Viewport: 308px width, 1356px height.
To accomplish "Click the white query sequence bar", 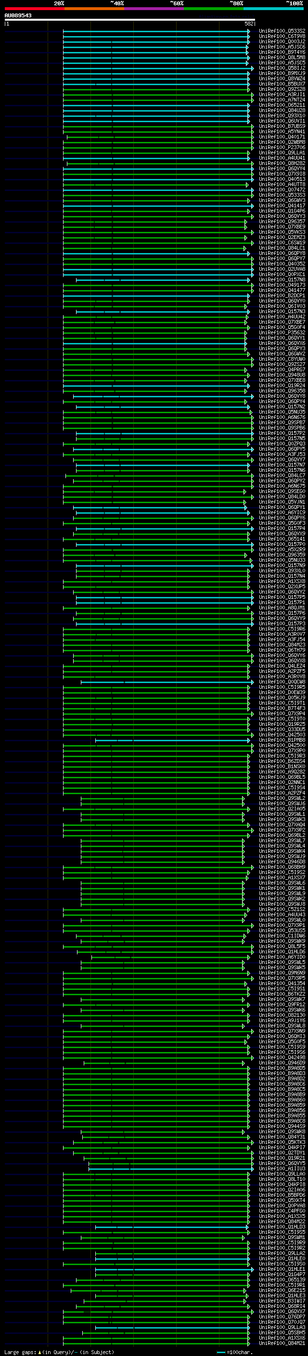I will (129, 20).
